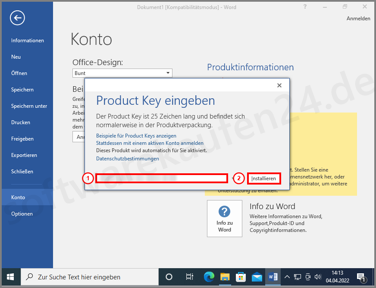Select Neu in the sidebar
Screen dimensions: 376x288
(x=16, y=56)
